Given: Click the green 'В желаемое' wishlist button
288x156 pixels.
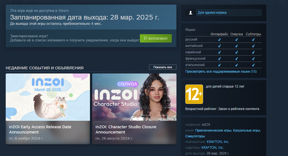Looking at the screenshot, I should point(156,38).
